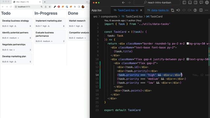Toggle the secondary side bar in VS Code
This screenshot has height=118, width=210.
[x=196, y=3]
